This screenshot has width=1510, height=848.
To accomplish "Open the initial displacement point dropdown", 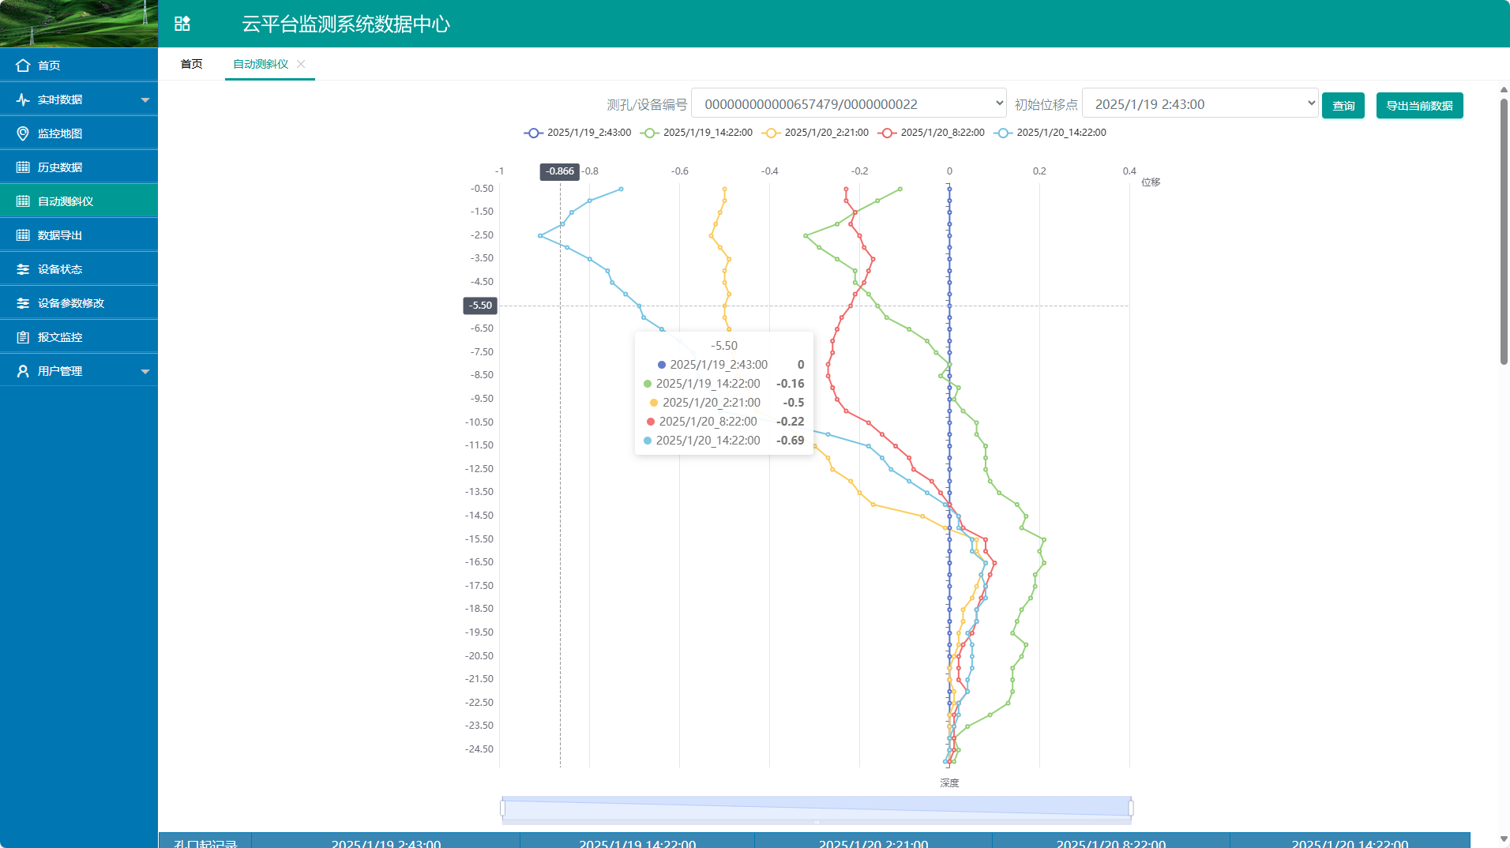I will click(1199, 103).
